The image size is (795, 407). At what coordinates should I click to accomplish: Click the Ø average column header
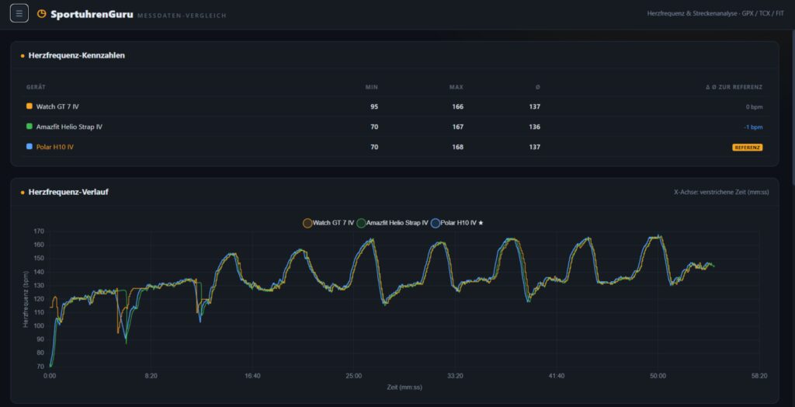[538, 87]
